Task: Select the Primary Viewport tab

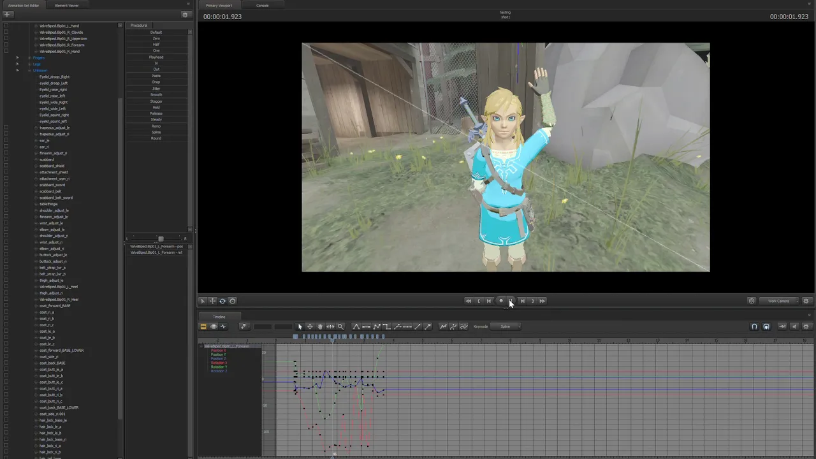Action: pos(219,5)
